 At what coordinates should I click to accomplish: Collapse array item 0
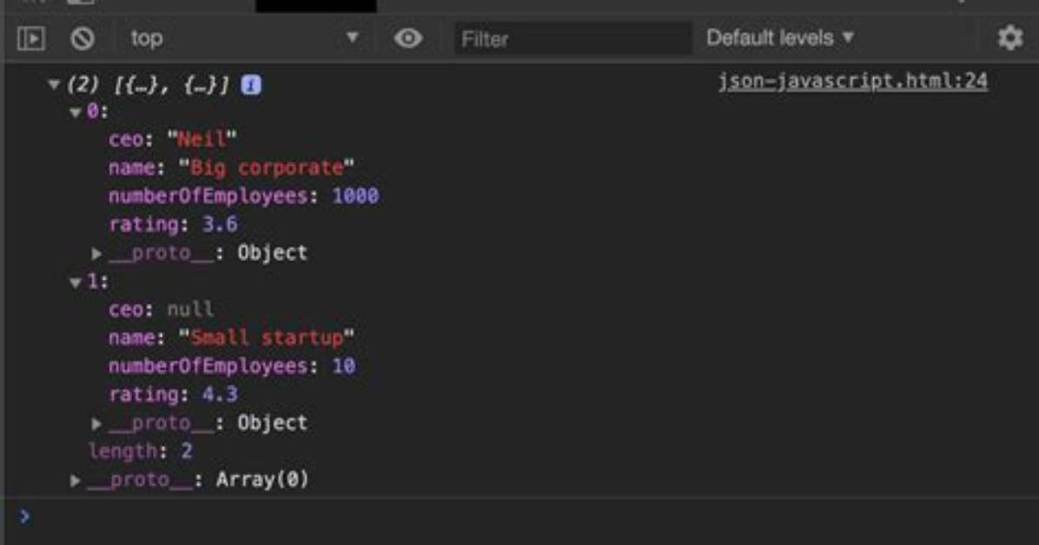pos(76,113)
